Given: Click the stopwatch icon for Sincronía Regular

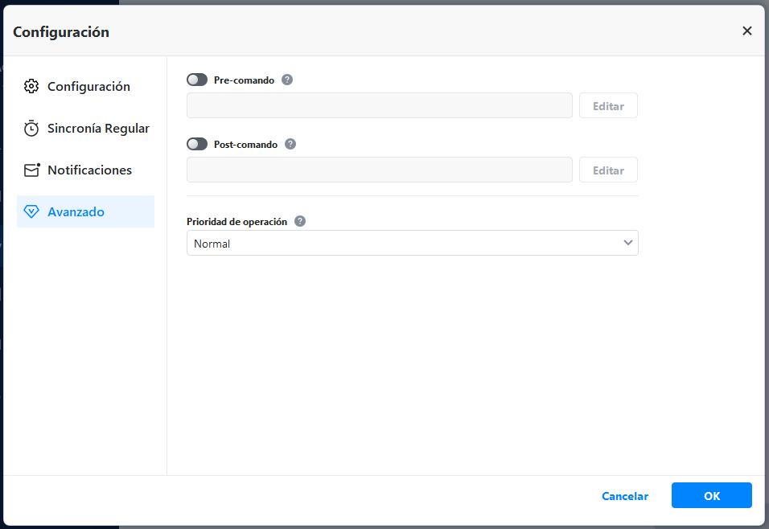Looking at the screenshot, I should click(31, 129).
